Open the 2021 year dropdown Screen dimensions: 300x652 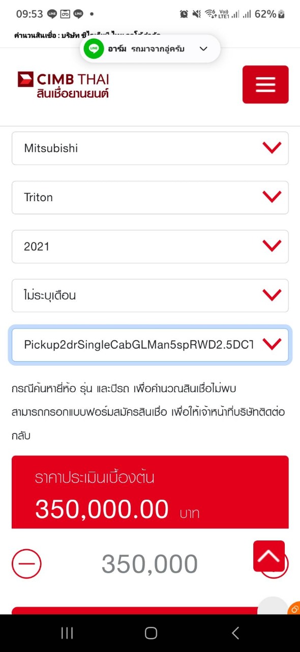tap(150, 247)
